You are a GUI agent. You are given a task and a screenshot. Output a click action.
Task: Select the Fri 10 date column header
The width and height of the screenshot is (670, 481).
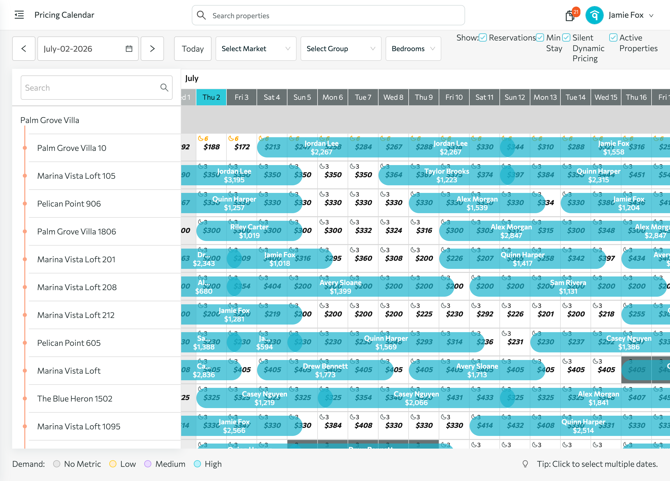454,97
